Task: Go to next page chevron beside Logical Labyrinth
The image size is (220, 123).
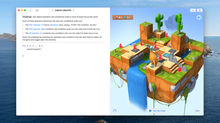Action: click(x=73, y=10)
